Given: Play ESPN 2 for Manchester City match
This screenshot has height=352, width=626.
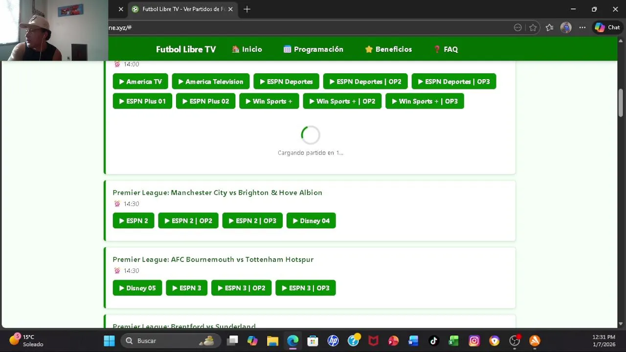Looking at the screenshot, I should pos(134,220).
